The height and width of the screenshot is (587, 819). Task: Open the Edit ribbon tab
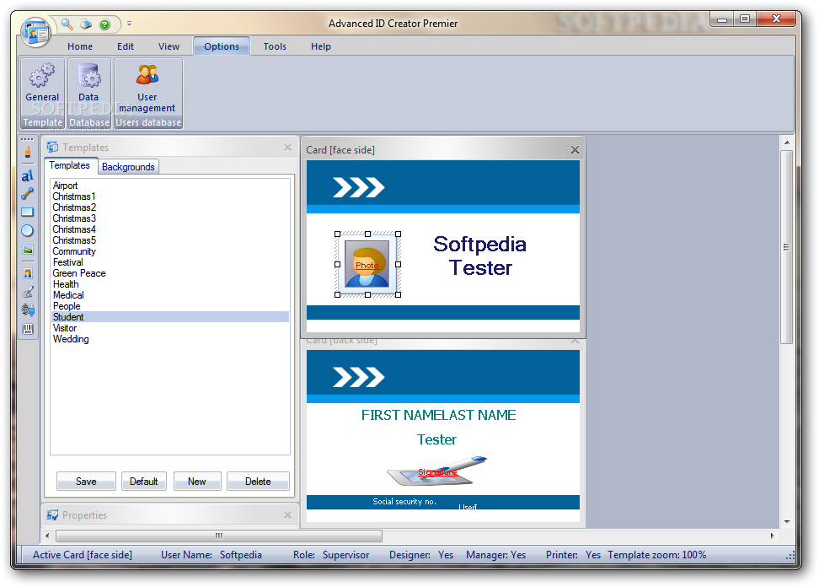[126, 46]
